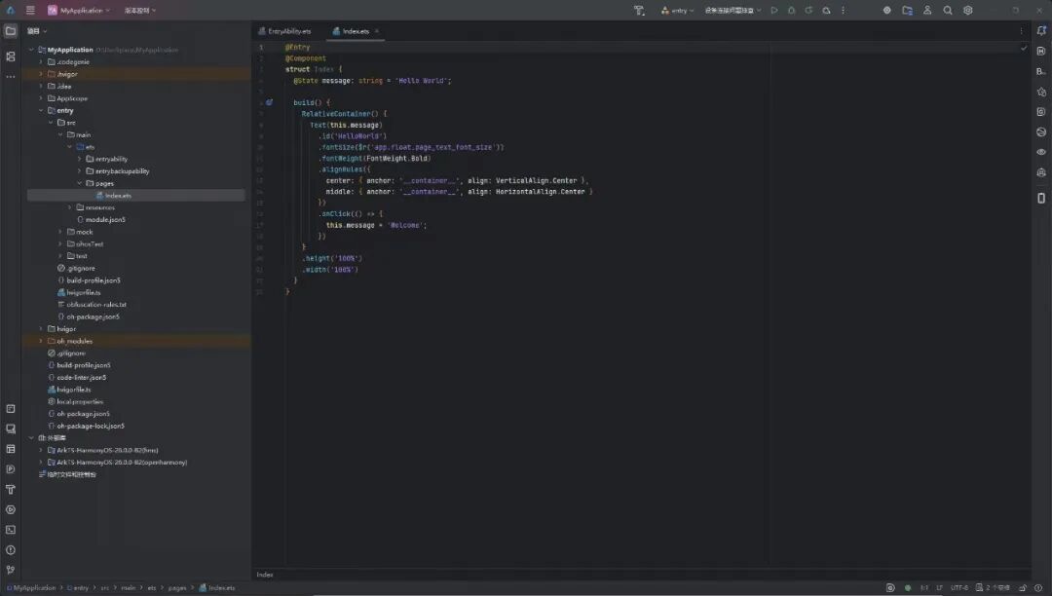
Task: Open the Git version control icon
Action: [x=11, y=570]
